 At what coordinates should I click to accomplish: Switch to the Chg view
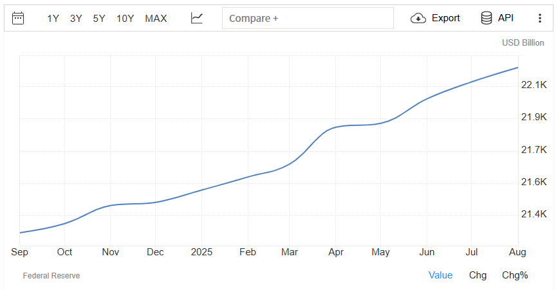[x=478, y=275]
